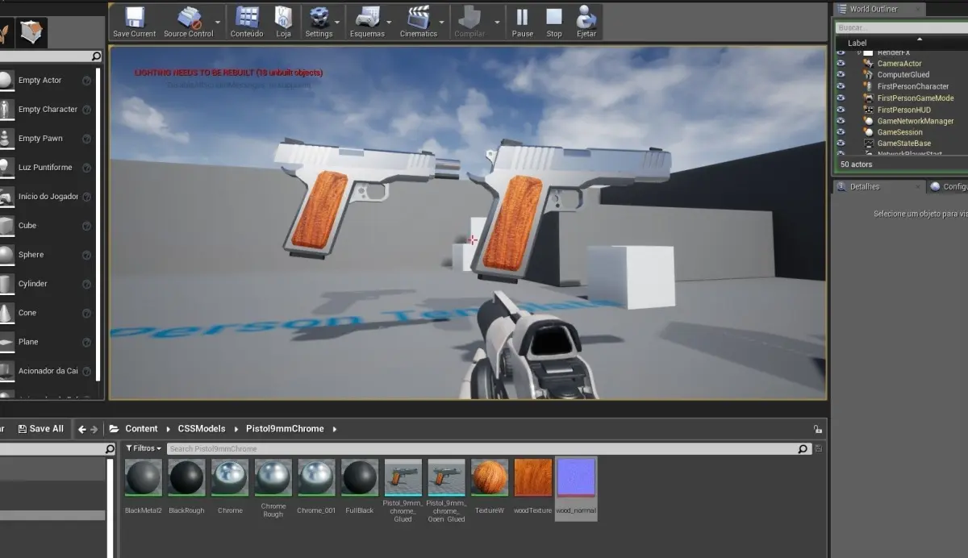
Task: Select Luz Puntiforme point light
Action: [45, 168]
